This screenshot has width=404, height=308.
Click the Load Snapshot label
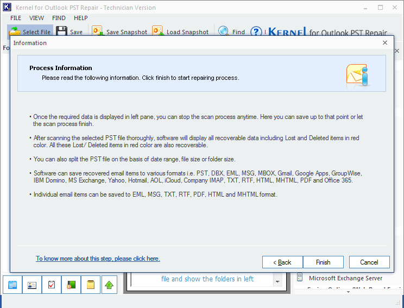(x=187, y=32)
